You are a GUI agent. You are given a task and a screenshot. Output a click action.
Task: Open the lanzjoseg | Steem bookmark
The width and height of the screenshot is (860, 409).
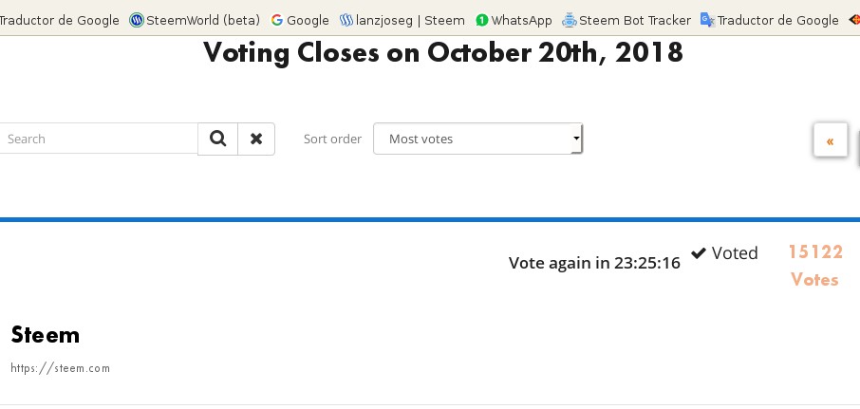(x=402, y=20)
